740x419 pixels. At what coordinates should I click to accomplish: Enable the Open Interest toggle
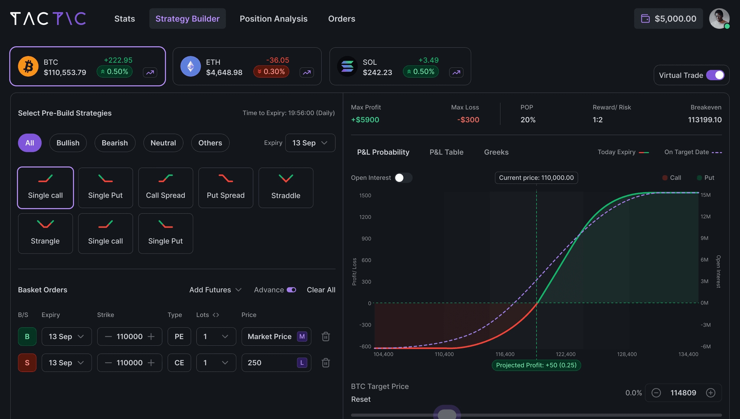coord(404,178)
